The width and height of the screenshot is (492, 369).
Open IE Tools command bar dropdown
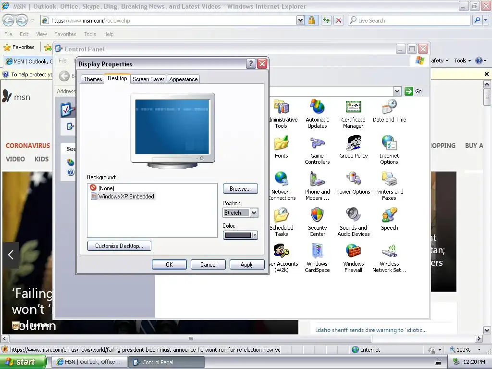tap(463, 61)
